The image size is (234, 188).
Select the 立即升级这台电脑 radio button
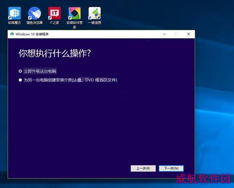(20, 71)
